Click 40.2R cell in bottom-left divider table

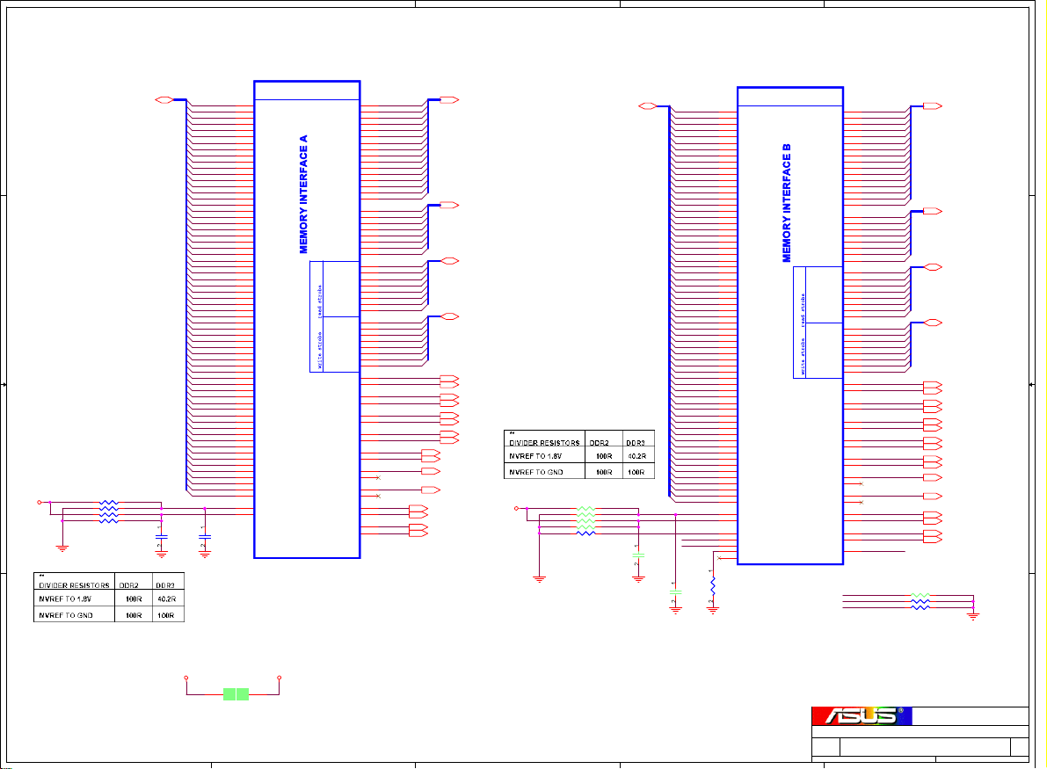[x=166, y=600]
